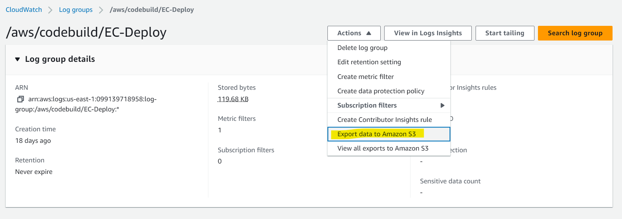Viewport: 622px width, 219px height.
Task: Open View all exports to Amazon S3
Action: pyautogui.click(x=389, y=148)
